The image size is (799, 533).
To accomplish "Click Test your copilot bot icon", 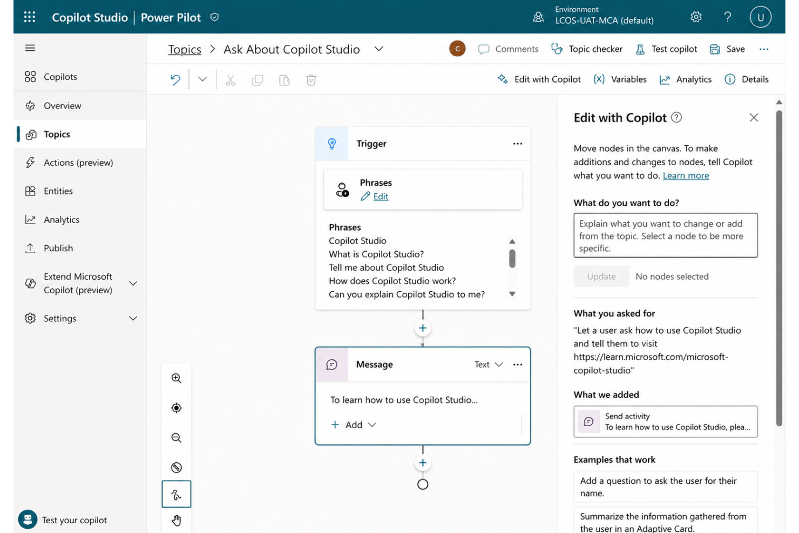I will [x=28, y=519].
